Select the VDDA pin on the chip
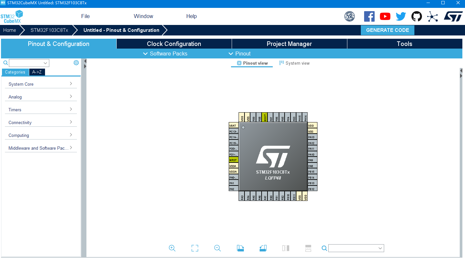This screenshot has width=465, height=259. pos(233,172)
